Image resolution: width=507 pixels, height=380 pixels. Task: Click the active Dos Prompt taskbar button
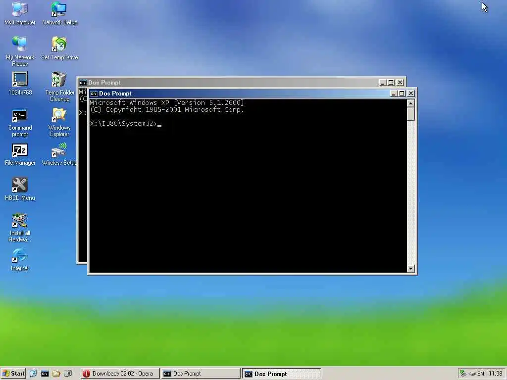(281, 374)
